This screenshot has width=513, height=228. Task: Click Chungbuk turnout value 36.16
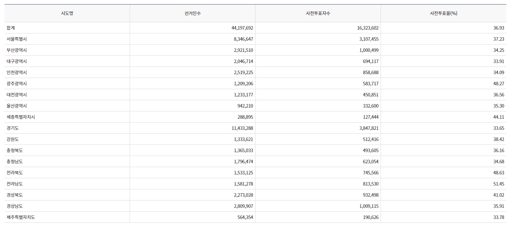[499, 150]
